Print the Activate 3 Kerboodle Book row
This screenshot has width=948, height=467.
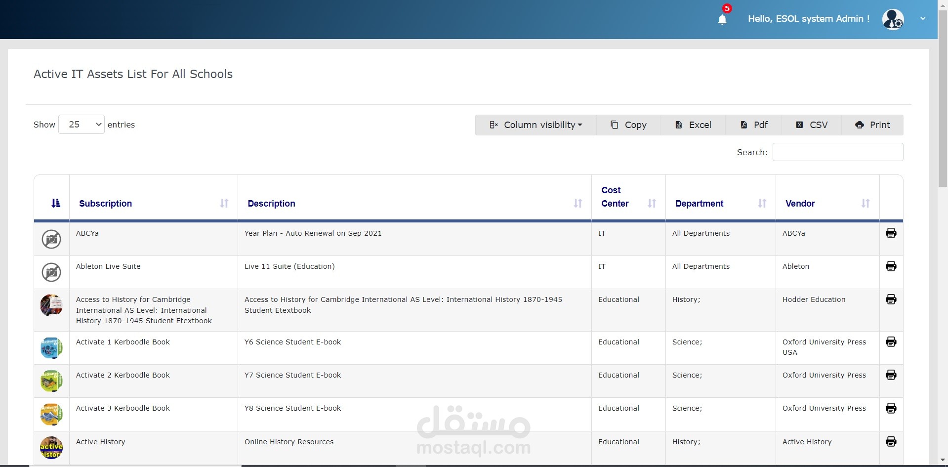coord(891,408)
